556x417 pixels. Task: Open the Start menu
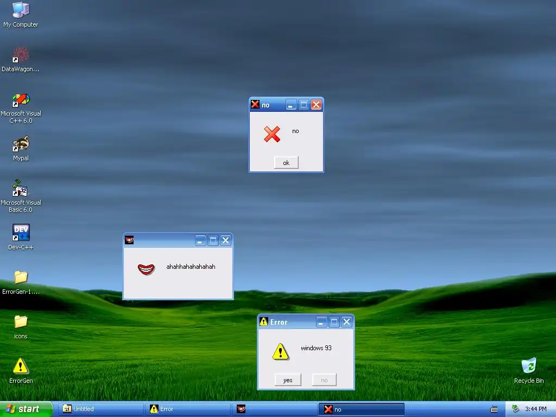pos(26,409)
